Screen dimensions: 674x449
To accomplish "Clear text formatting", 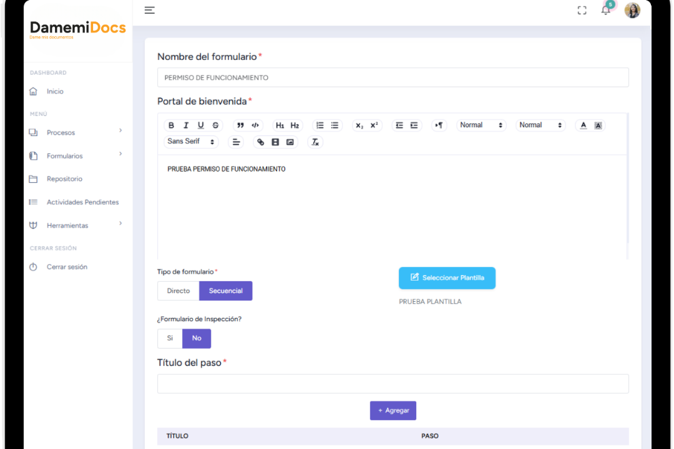I will coord(315,142).
